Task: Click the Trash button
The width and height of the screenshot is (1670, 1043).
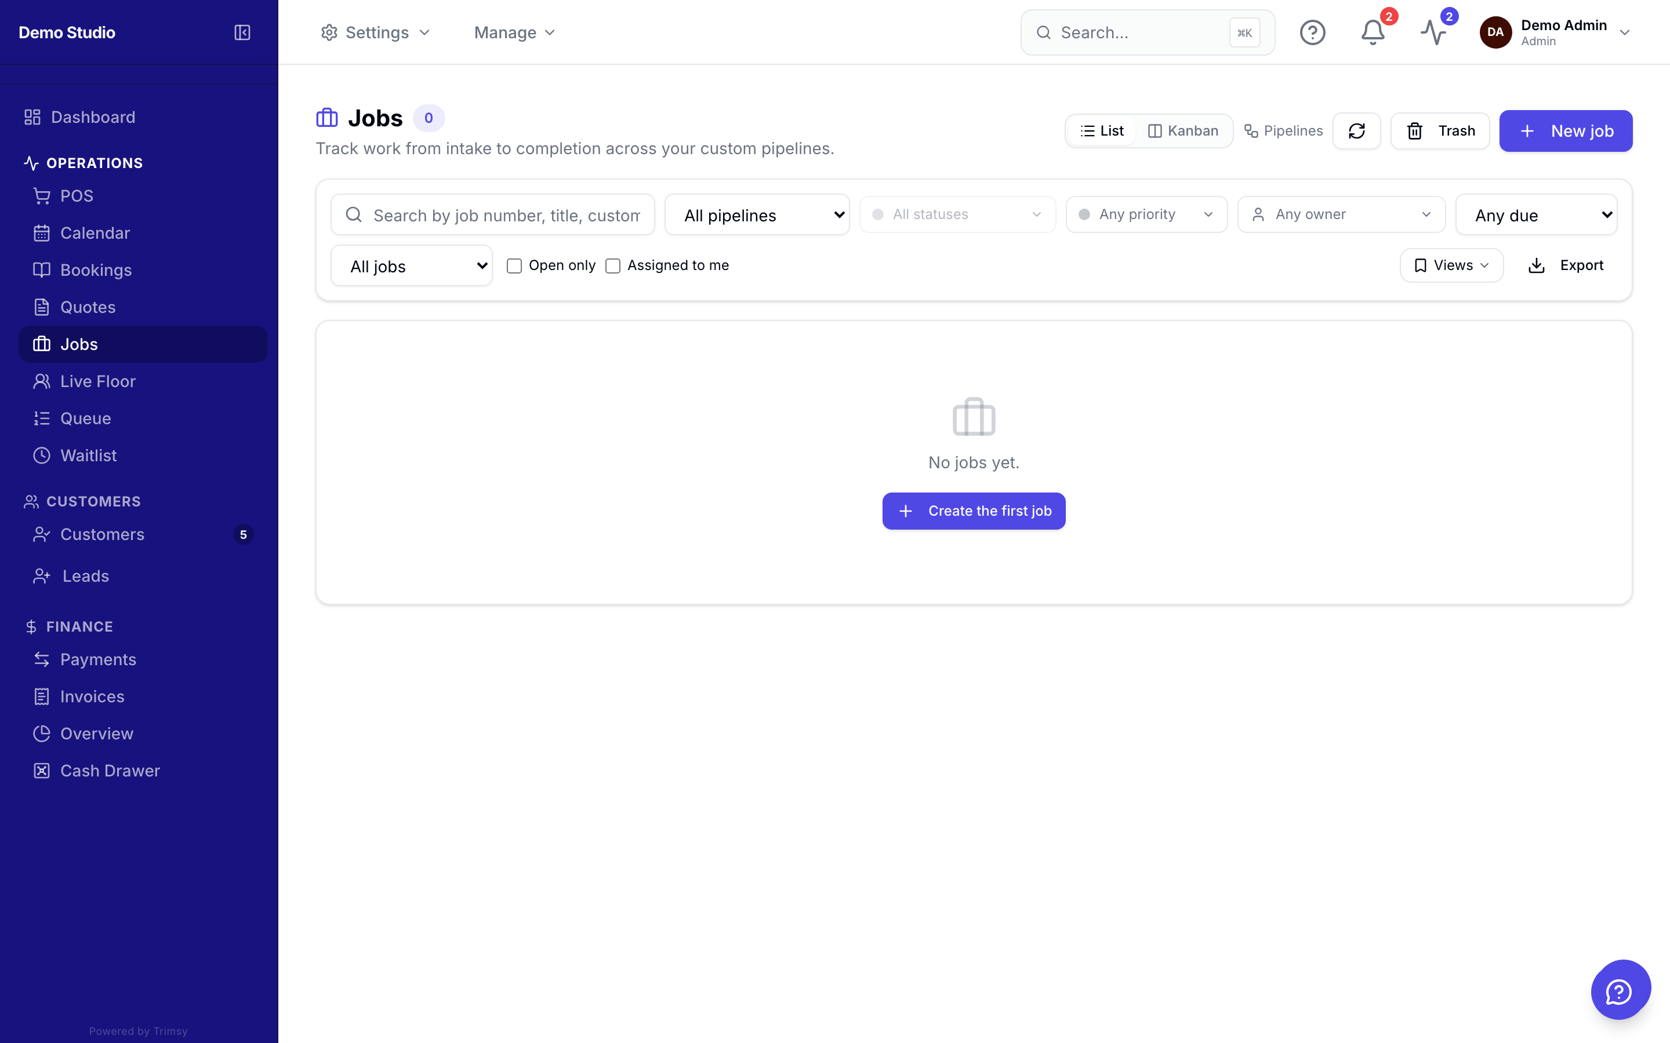Action: click(1440, 131)
